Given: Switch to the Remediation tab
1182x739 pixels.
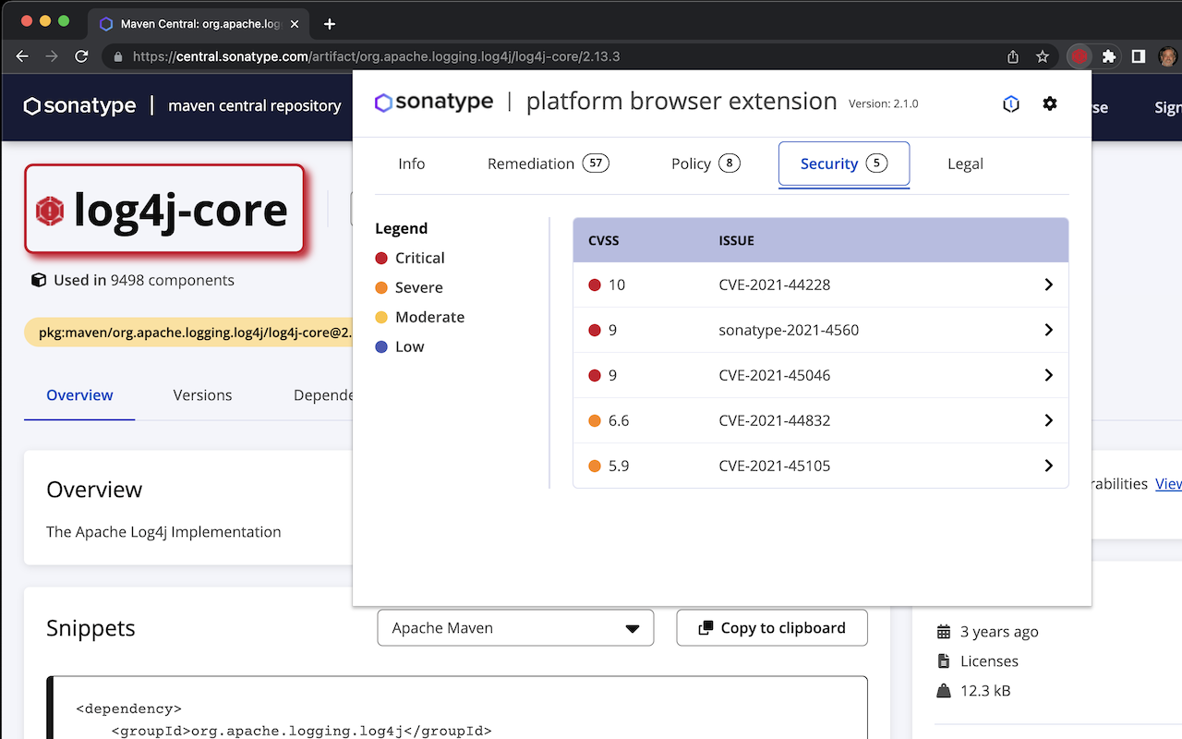Looking at the screenshot, I should point(531,163).
